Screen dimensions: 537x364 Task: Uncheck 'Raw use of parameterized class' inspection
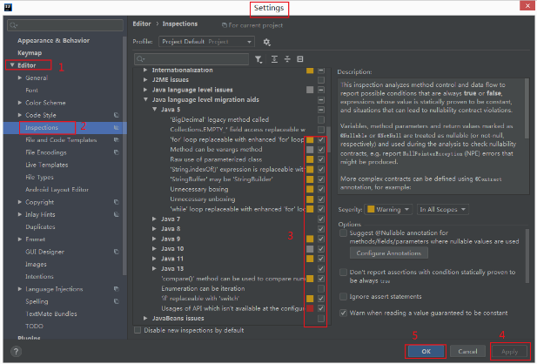coord(321,159)
